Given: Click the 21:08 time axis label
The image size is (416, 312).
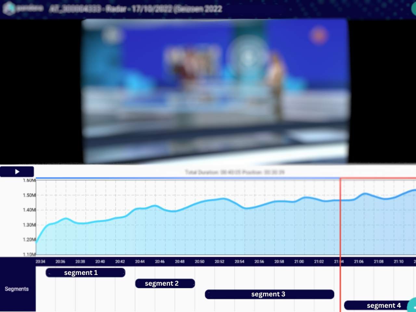Looking at the screenshot, I should pyautogui.click(x=379, y=262).
